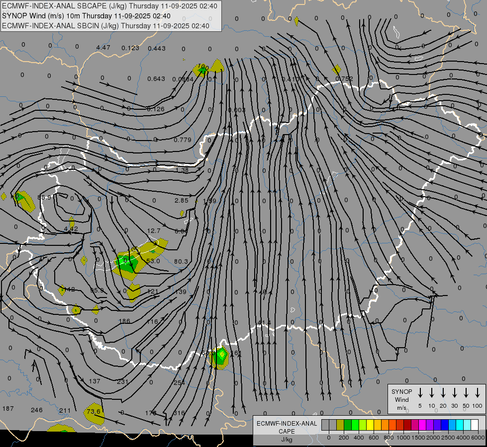Pick the pure yellow swatch left of 600
487x447 pixels.
tap(370, 425)
